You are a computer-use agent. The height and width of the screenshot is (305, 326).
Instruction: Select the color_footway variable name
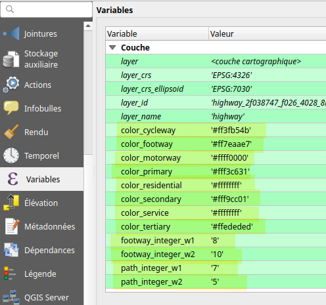point(147,144)
